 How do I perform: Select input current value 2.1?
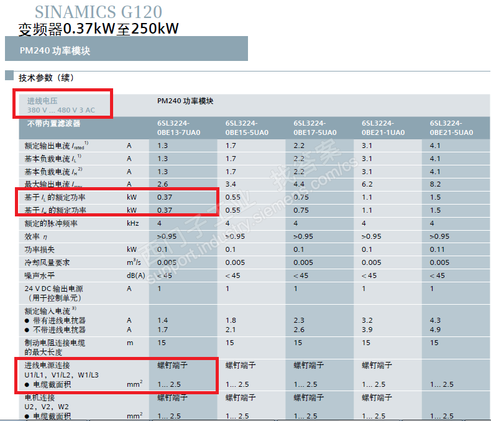click(x=231, y=330)
